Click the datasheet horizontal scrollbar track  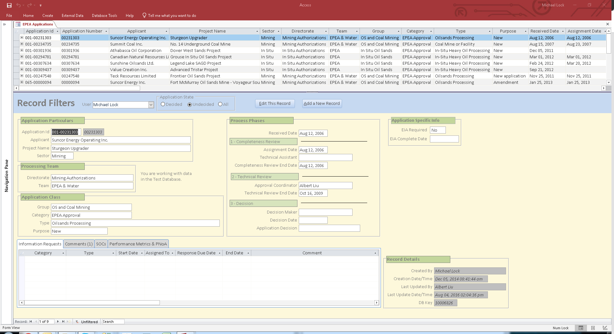click(350, 88)
